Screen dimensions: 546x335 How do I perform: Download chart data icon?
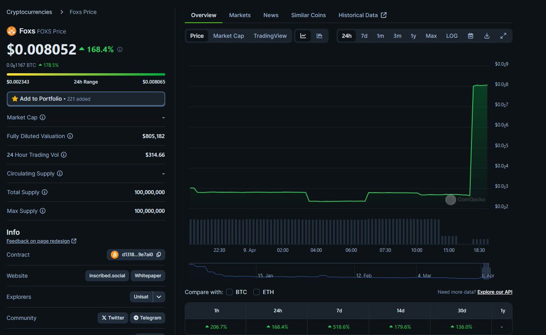[487, 36]
